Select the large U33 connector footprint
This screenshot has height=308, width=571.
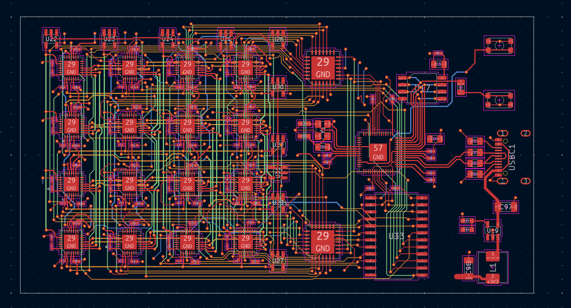click(396, 235)
